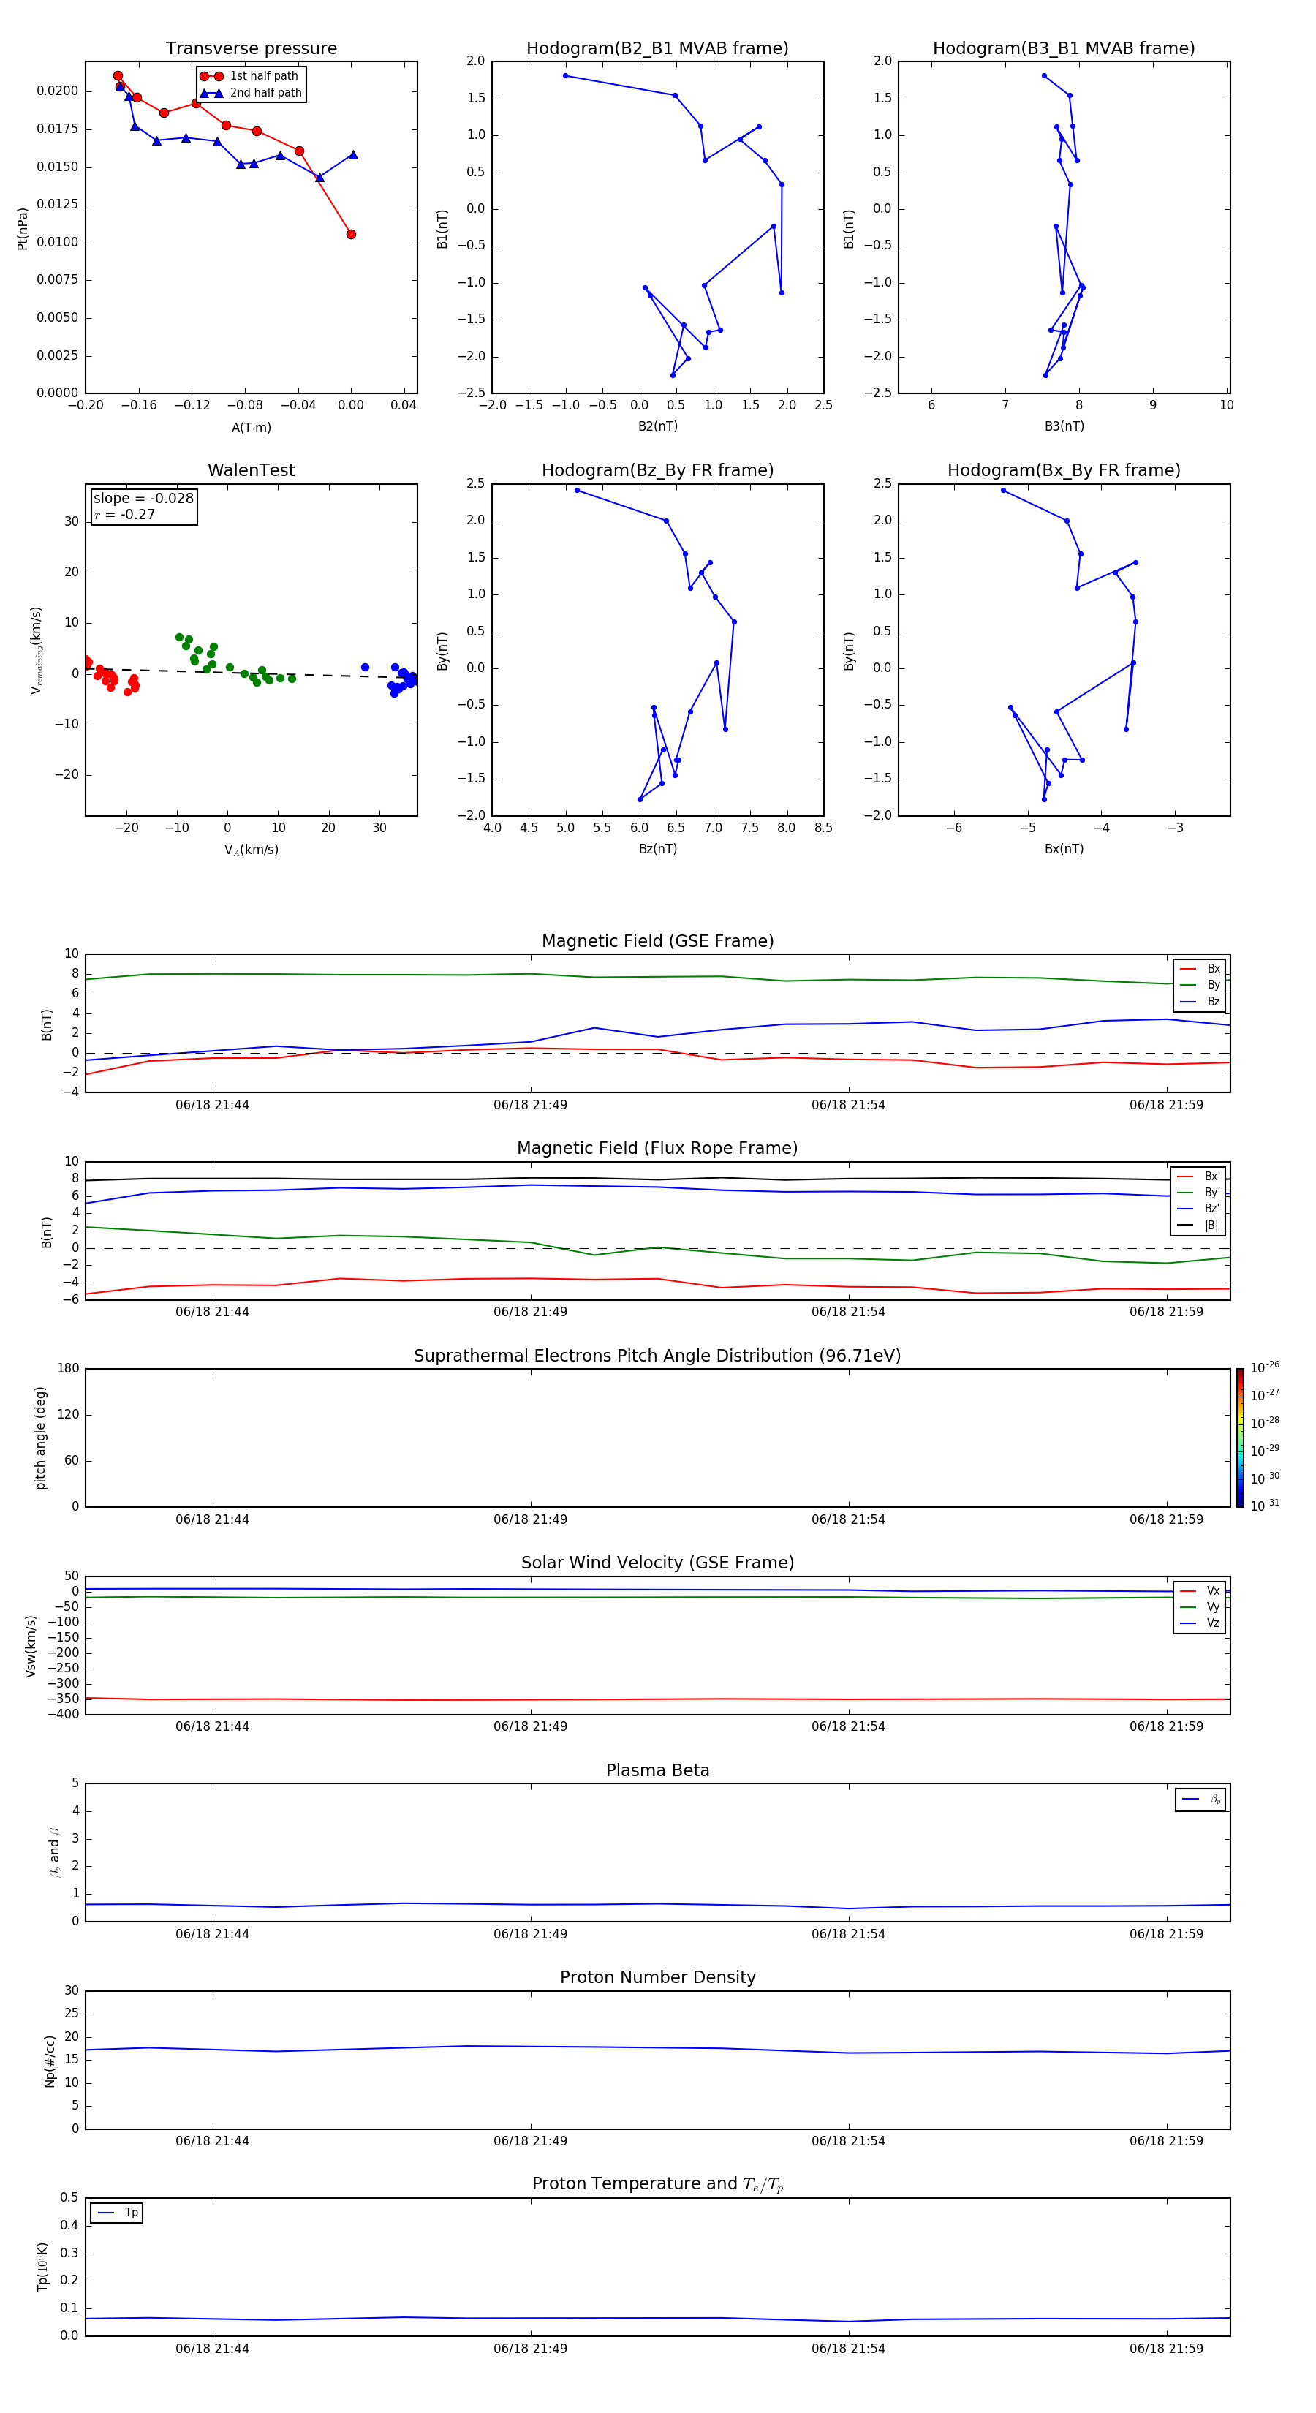Select the Bz' entry in Flux Rope legend
The height and width of the screenshot is (2413, 1316).
[1199, 1209]
